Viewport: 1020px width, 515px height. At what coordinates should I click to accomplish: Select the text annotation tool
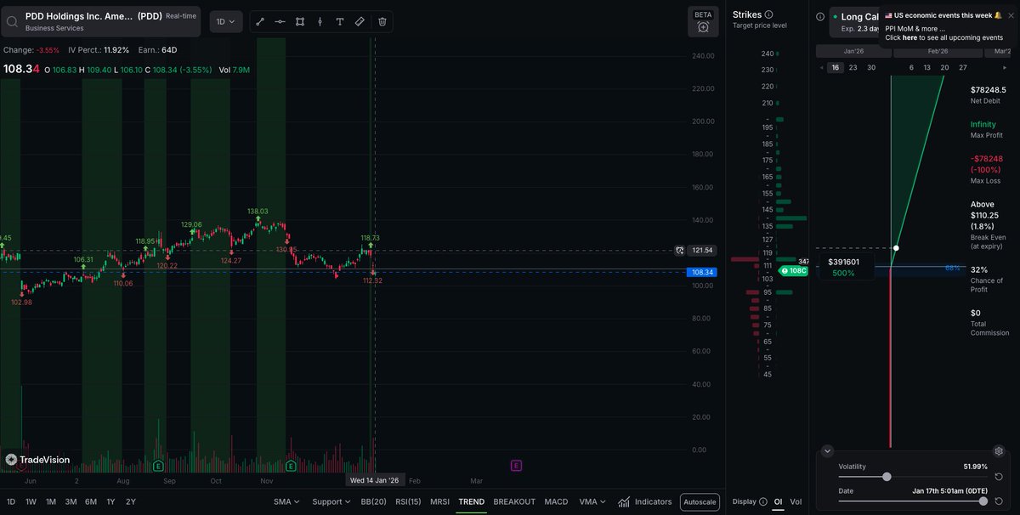pyautogui.click(x=340, y=21)
